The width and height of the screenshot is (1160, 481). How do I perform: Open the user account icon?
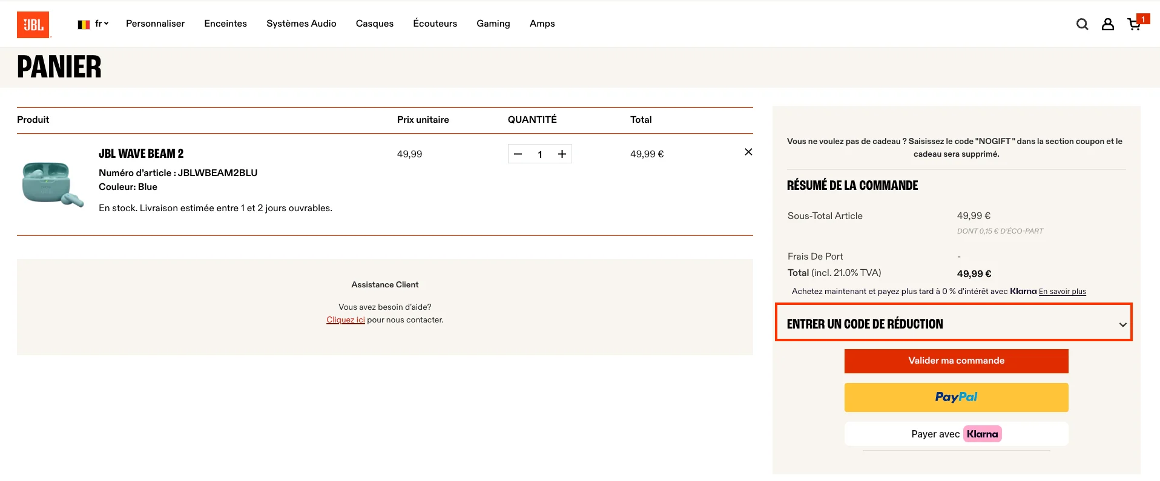(1107, 24)
